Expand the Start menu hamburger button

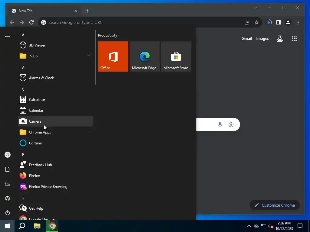tap(8, 35)
